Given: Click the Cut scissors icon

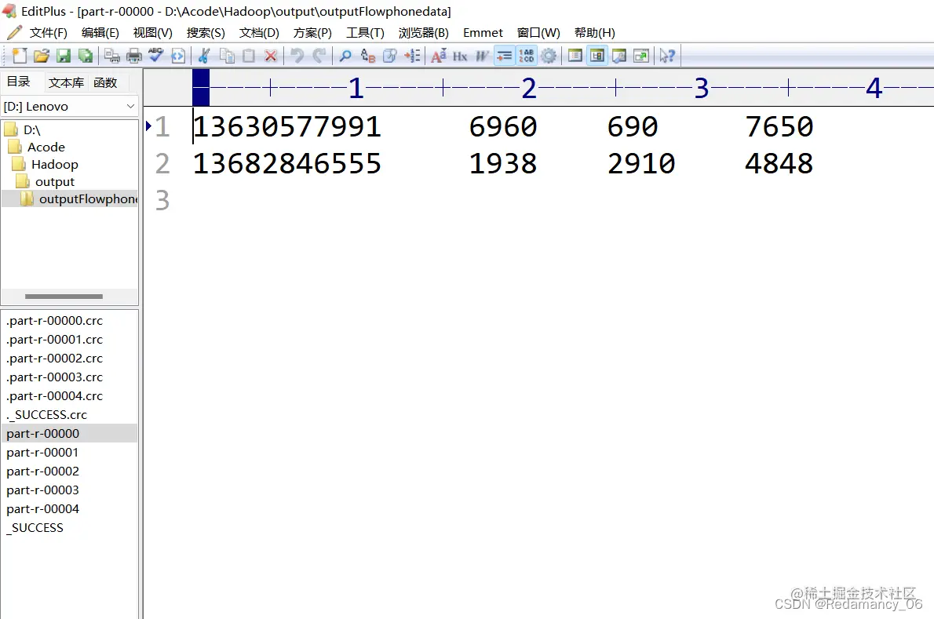Looking at the screenshot, I should click(x=204, y=56).
